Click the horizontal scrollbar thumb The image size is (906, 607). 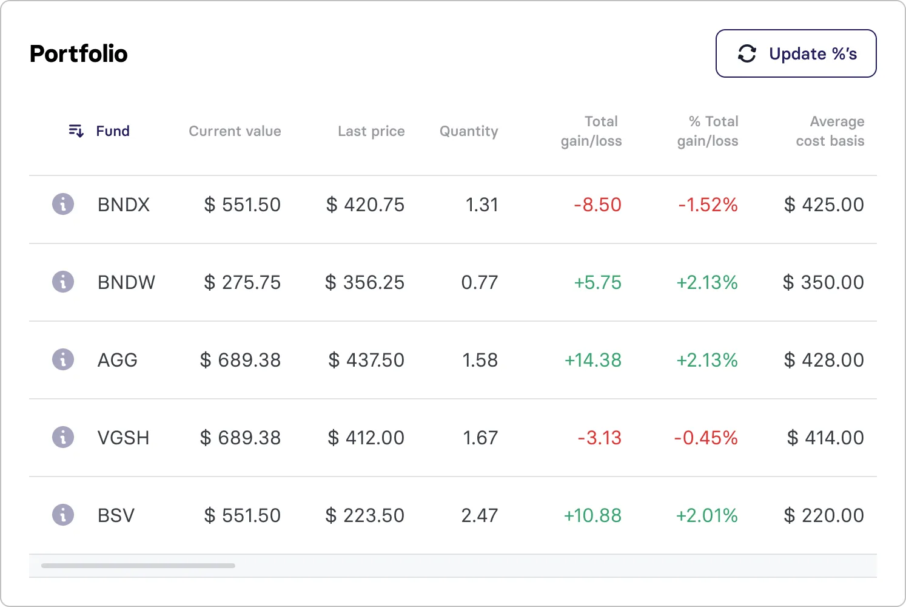pyautogui.click(x=138, y=566)
